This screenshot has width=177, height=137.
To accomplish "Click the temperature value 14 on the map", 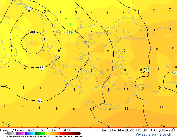I will coord(163,126).
